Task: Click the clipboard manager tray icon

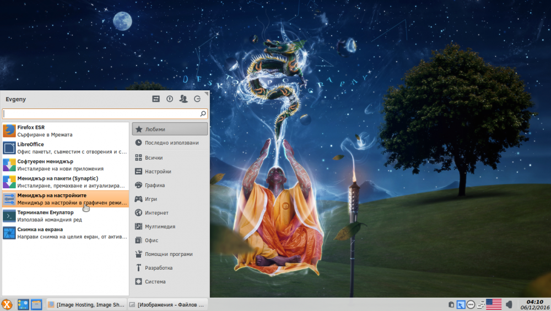Action: point(451,305)
